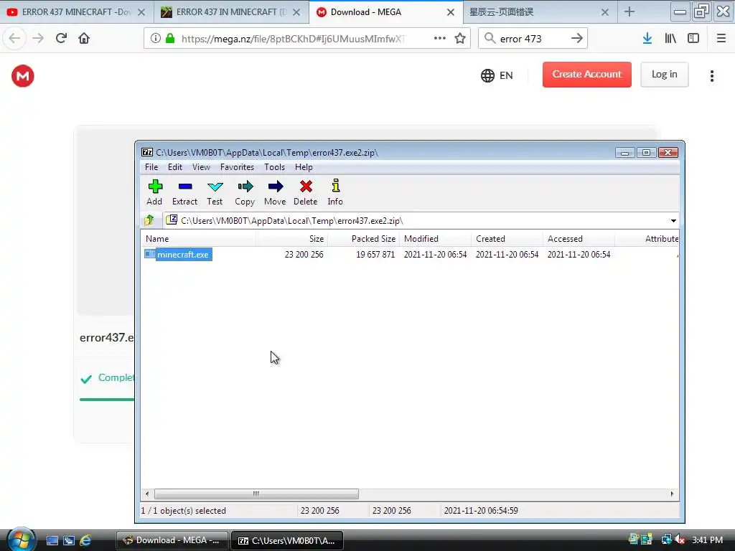Go back to the previous page
The image size is (735, 551).
click(14, 38)
